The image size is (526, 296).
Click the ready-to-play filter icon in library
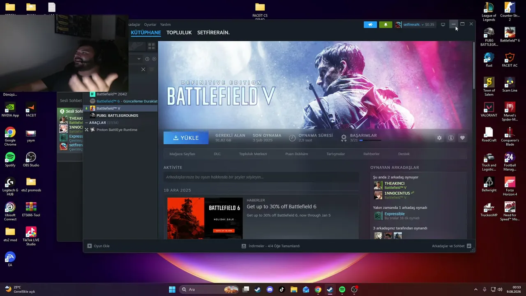coord(154,59)
